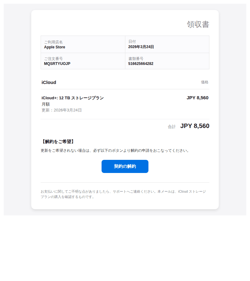Open the サポート link in the footer

[120, 191]
